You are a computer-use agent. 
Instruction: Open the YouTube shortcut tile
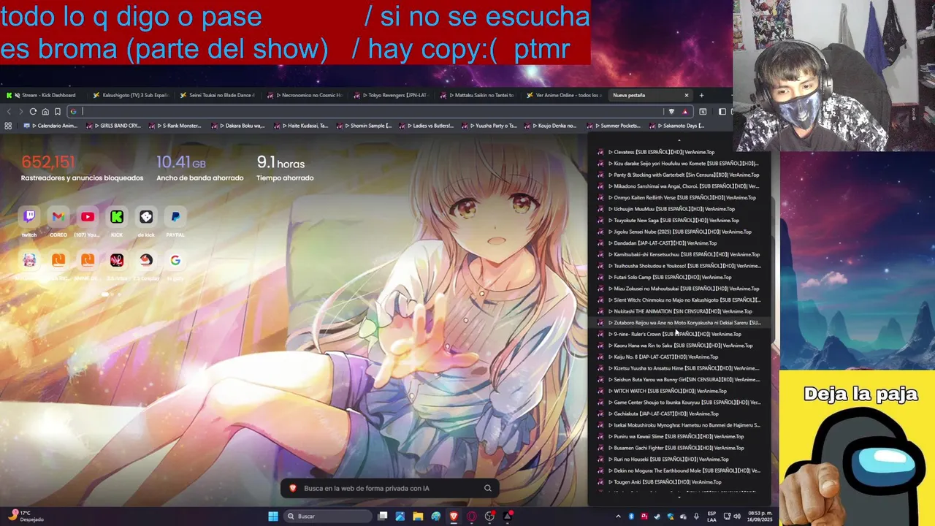coord(88,217)
